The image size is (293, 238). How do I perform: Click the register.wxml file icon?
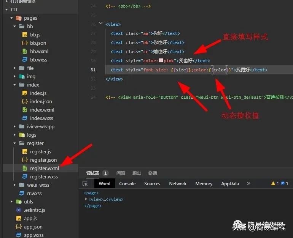pos(25,168)
